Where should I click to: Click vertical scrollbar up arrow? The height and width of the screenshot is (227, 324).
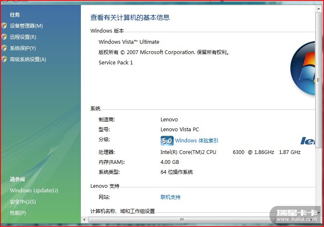coord(318,9)
